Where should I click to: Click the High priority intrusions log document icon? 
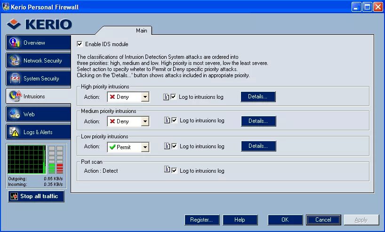(166, 97)
